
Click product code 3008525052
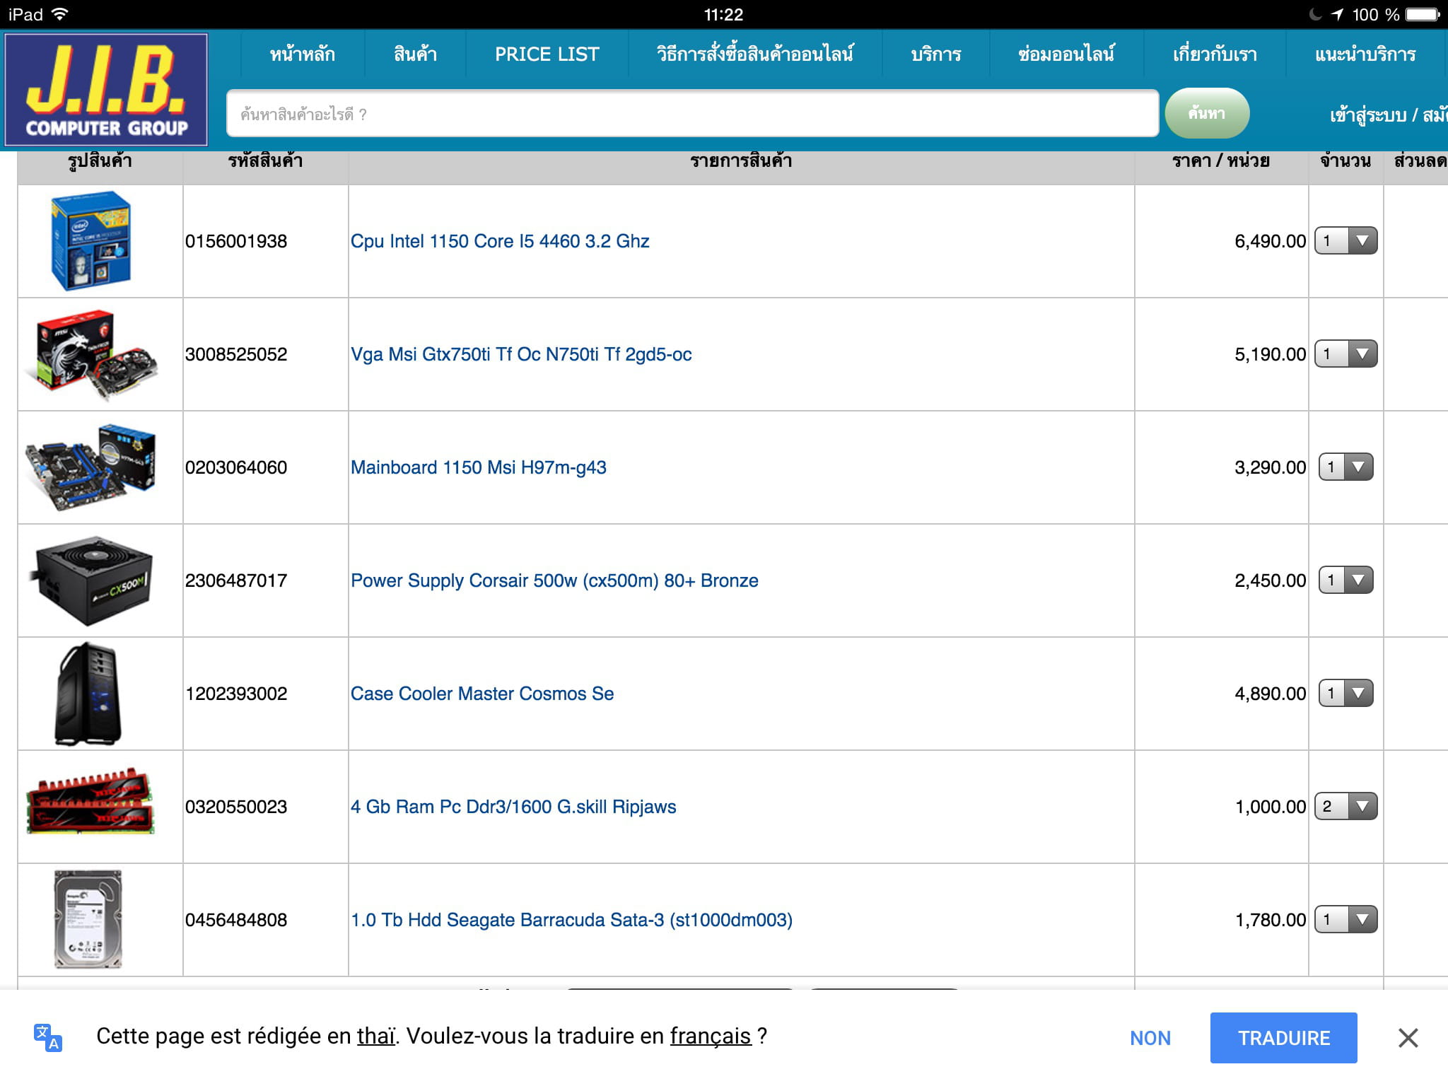point(236,354)
